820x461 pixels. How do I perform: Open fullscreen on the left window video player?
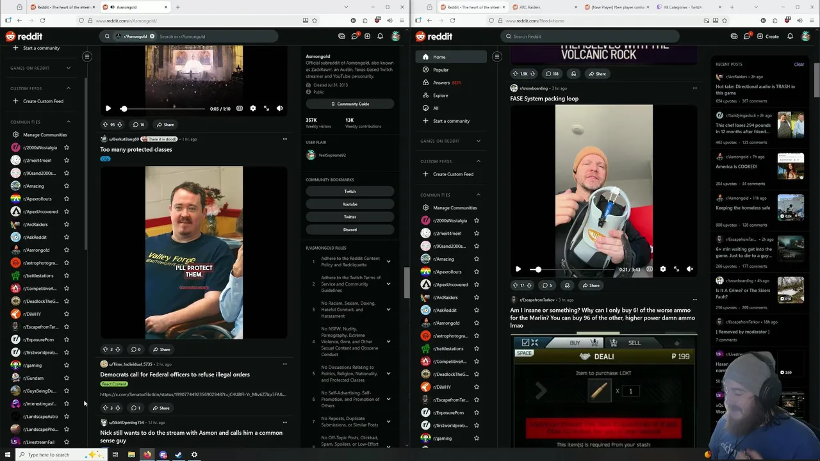pyautogui.click(x=266, y=109)
